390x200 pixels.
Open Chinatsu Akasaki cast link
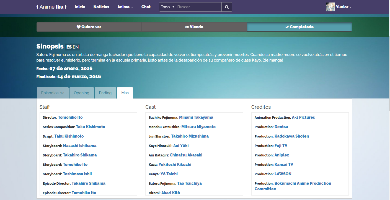(186, 155)
